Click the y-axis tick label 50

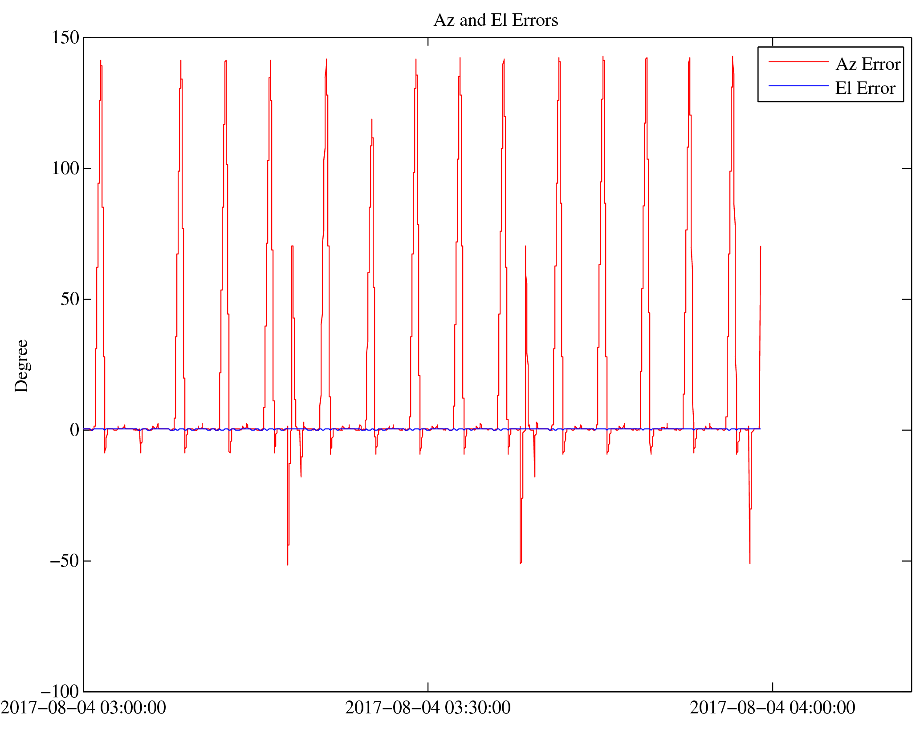70,300
